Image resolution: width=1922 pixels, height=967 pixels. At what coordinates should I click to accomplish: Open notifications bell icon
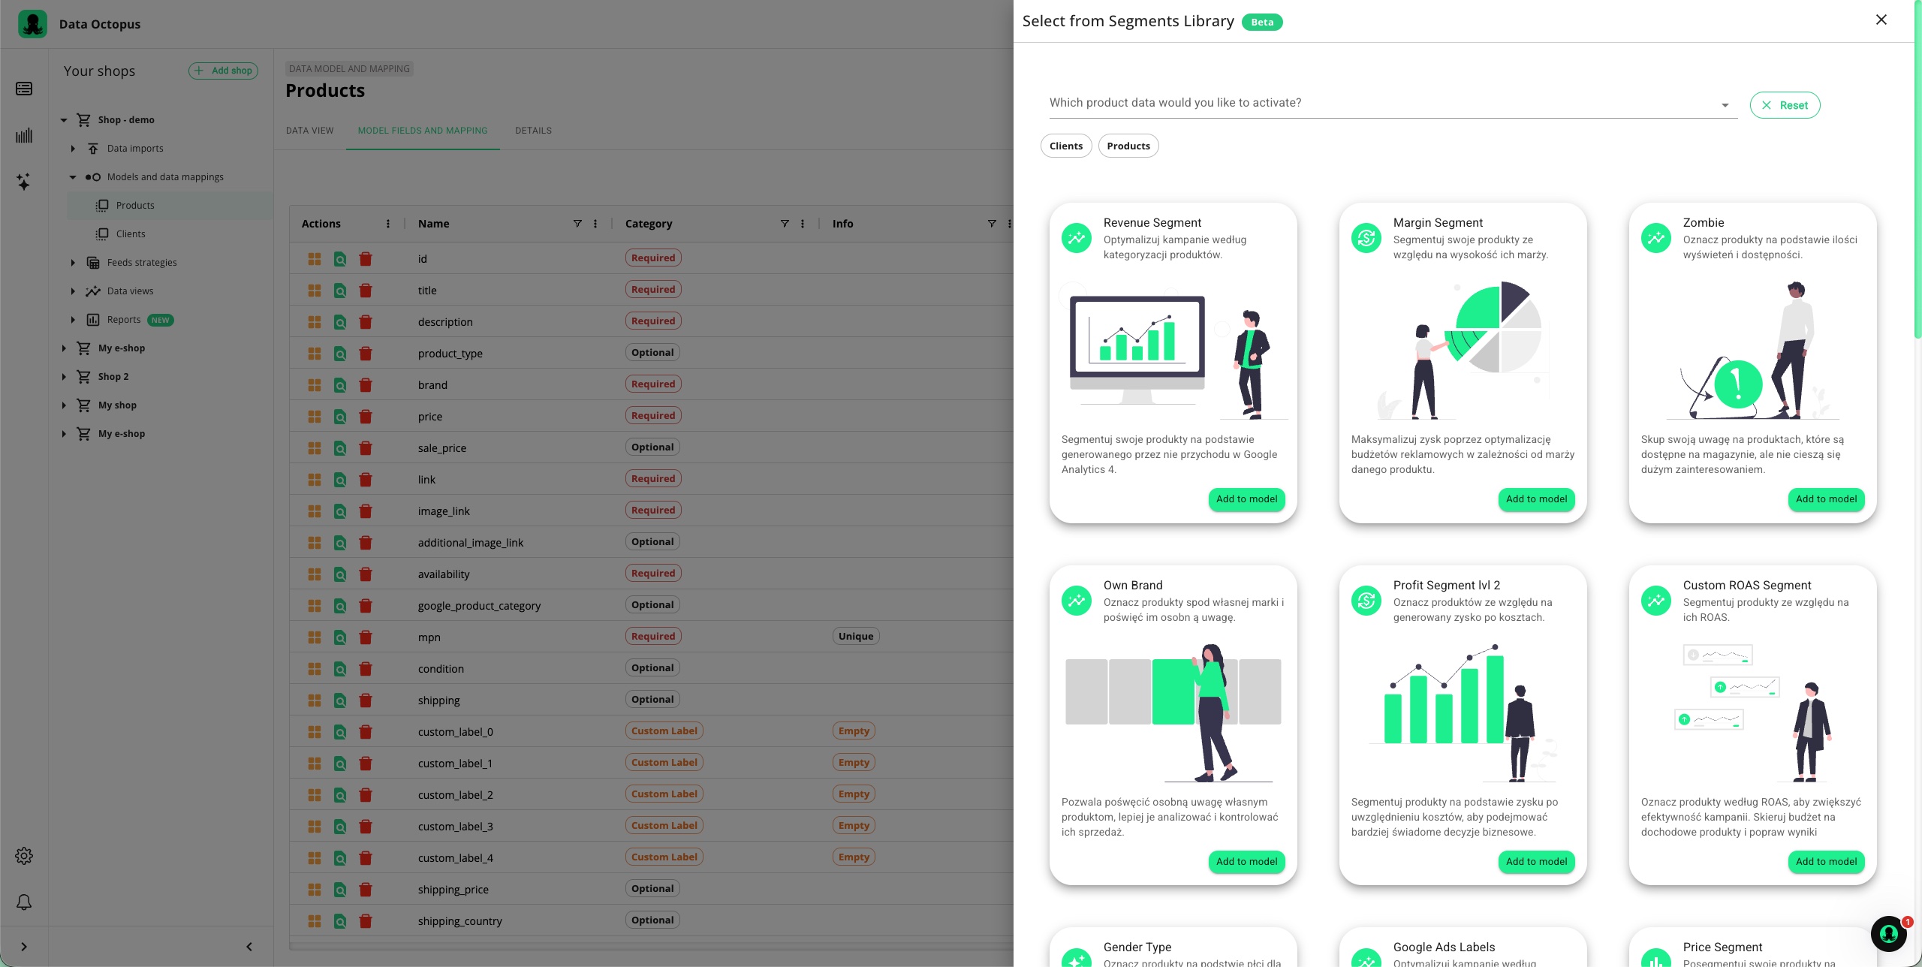24,902
